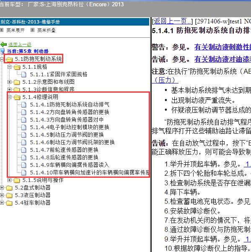
Task: Select 5.1.4.7前轮速传感器的更换 entry
Action: [64, 150]
